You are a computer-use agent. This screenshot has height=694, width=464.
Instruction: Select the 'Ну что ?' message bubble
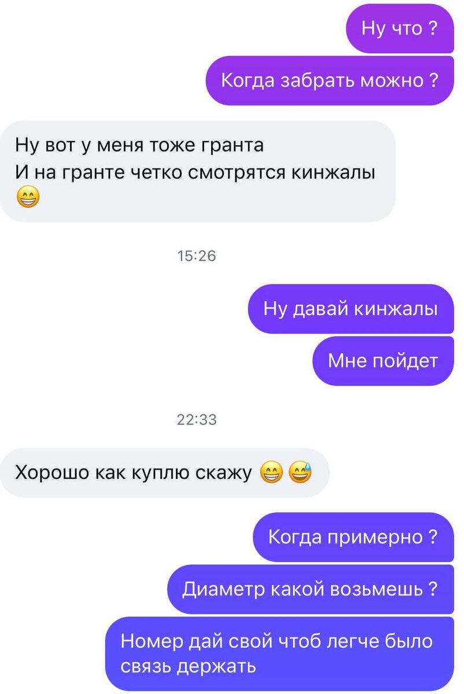click(400, 28)
